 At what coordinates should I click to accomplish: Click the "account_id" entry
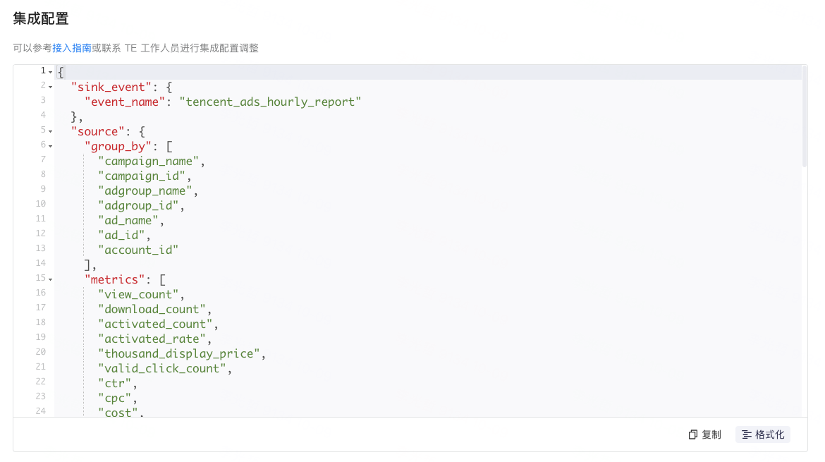pos(137,250)
